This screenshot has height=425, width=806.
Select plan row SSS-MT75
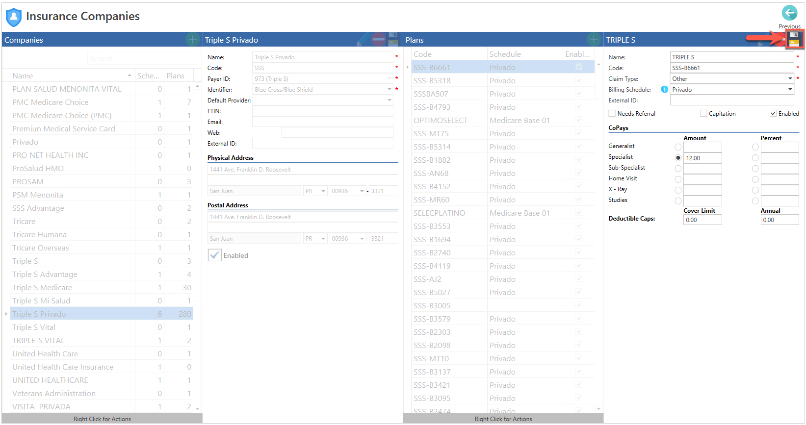(x=503, y=133)
